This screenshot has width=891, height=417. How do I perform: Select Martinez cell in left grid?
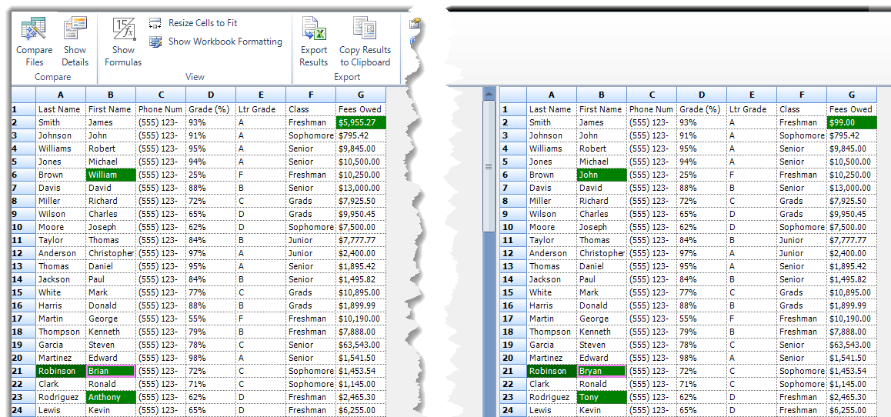pos(61,358)
